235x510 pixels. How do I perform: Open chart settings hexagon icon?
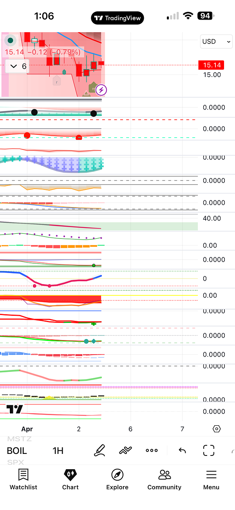[217, 429]
